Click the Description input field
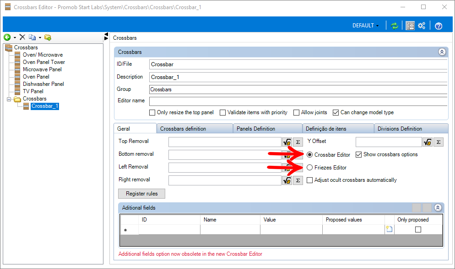Image resolution: width=455 pixels, height=269 pixels. click(x=298, y=77)
